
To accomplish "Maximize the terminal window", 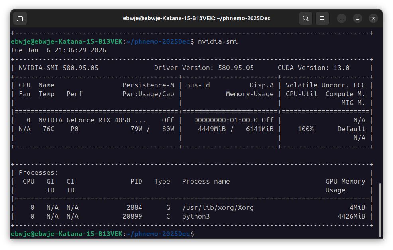I will pos(358,18).
